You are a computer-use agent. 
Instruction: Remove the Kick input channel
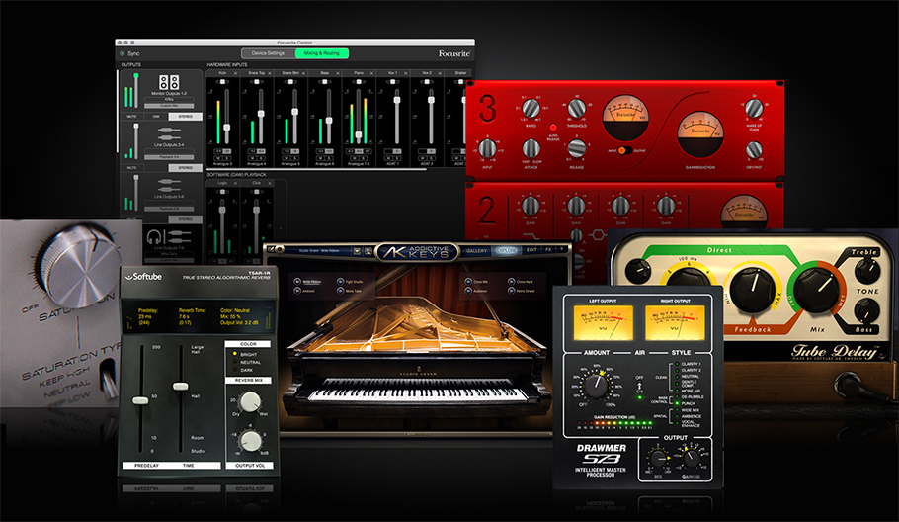pyautogui.click(x=236, y=73)
